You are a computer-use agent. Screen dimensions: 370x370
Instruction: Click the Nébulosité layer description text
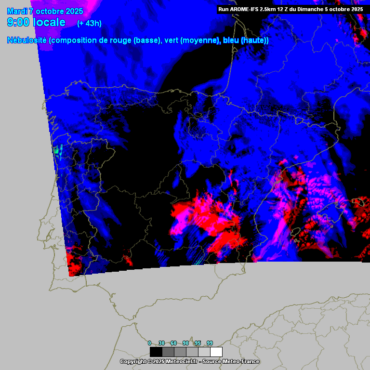[138, 40]
